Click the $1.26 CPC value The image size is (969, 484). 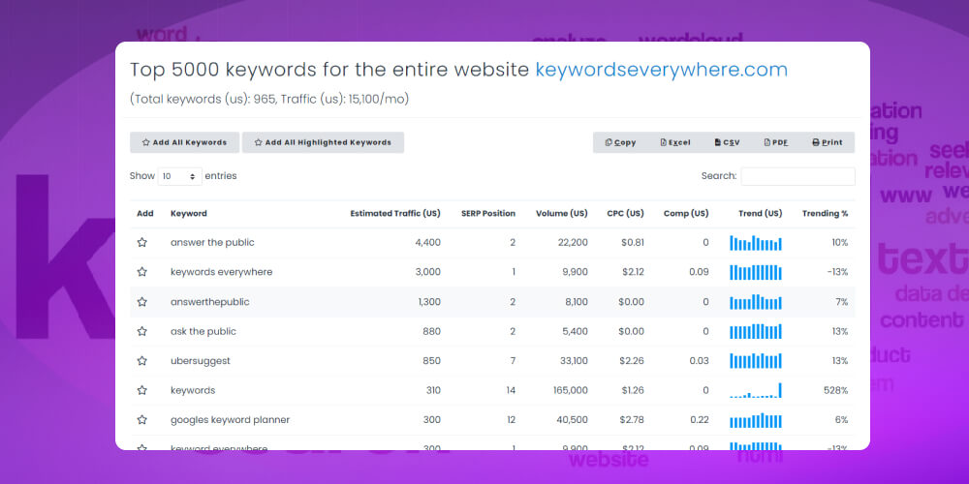[632, 391]
